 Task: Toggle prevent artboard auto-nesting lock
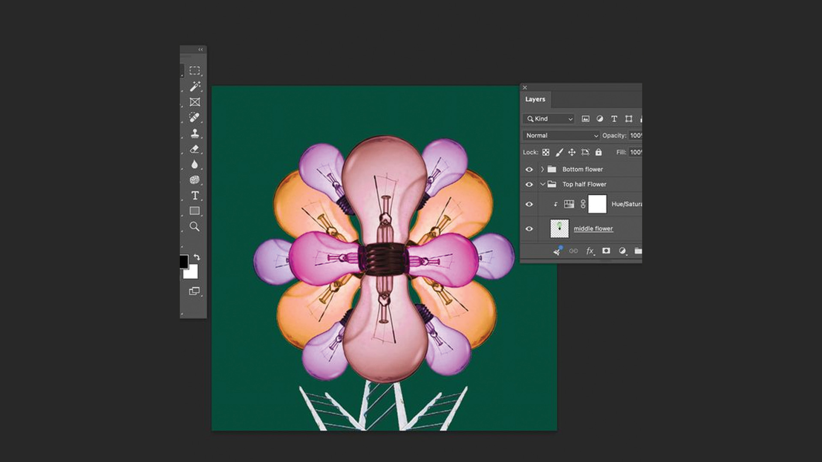(585, 152)
